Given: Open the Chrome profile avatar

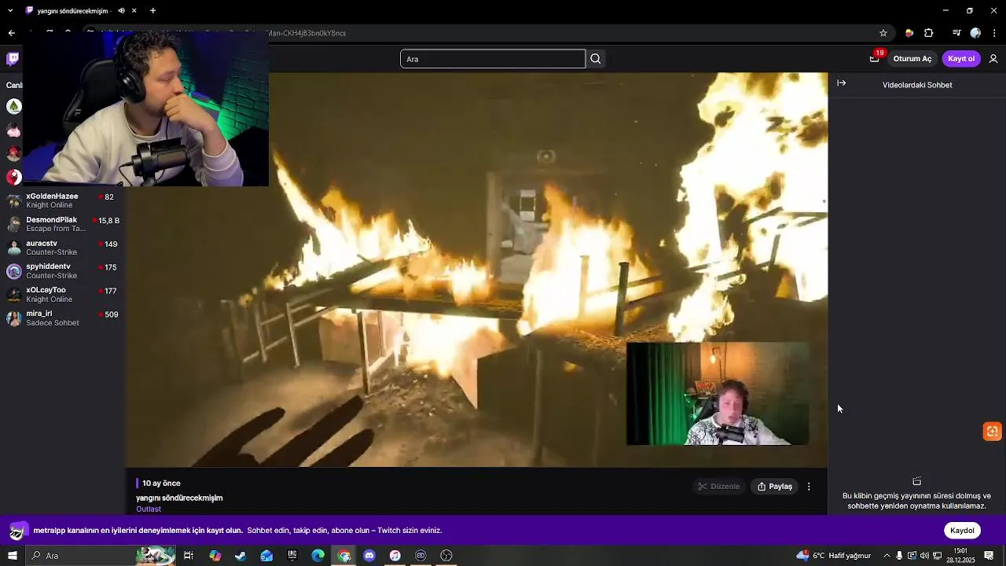Looking at the screenshot, I should 975,33.
